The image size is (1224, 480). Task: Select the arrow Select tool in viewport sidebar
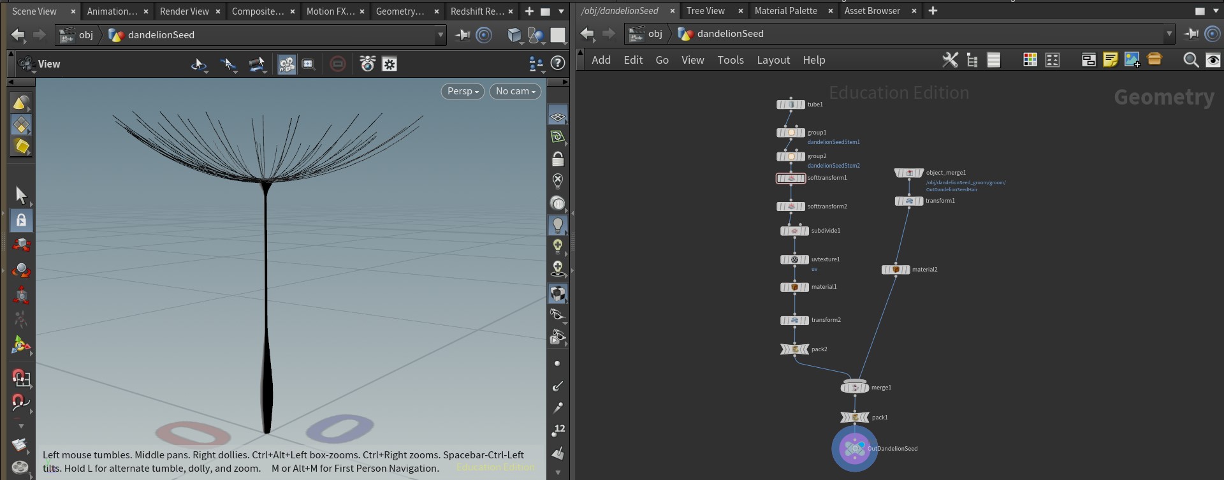pos(21,195)
